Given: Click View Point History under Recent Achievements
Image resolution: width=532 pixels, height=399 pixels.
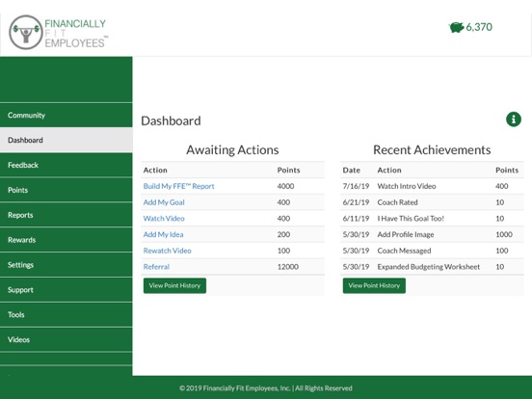Looking at the screenshot, I should (x=374, y=285).
